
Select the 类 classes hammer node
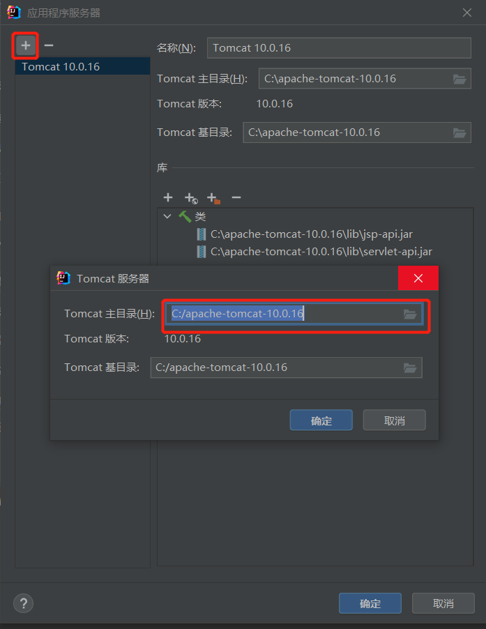192,217
